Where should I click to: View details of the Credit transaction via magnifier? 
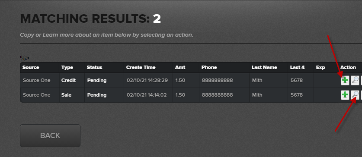355,80
